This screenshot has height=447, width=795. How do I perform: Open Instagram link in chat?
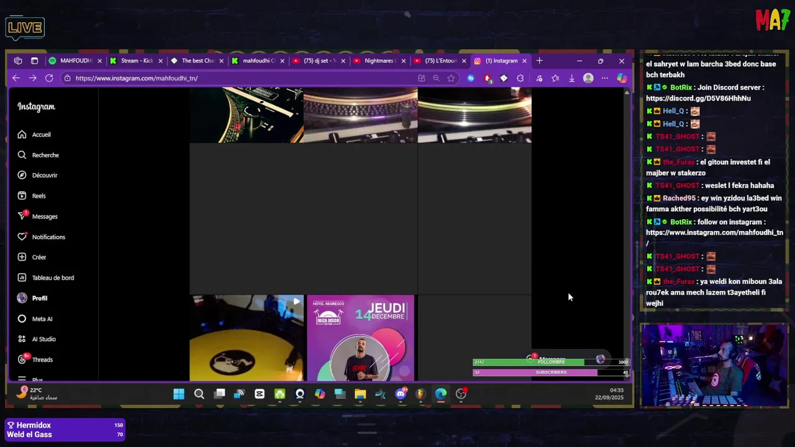714,238
